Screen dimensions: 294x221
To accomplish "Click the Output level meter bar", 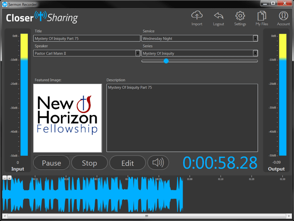I will [283, 95].
